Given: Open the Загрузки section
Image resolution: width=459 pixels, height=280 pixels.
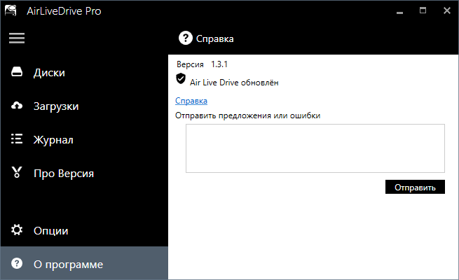Looking at the screenshot, I should coord(84,106).
